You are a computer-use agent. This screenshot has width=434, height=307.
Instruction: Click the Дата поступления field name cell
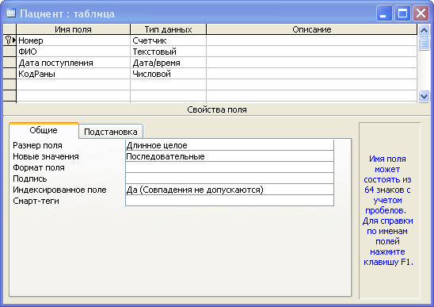[74, 63]
